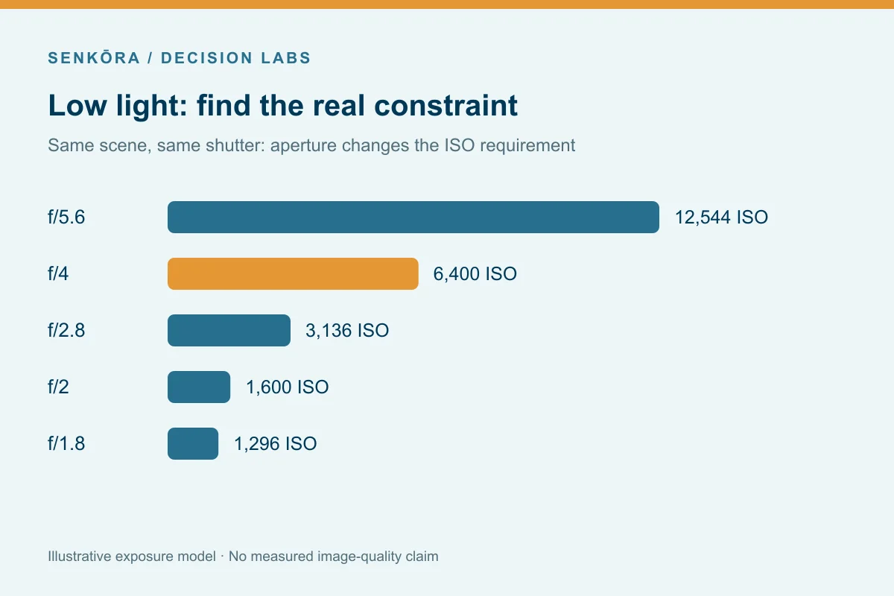The height and width of the screenshot is (596, 894).
Task: Select the f/1.8 axis label
Action: click(x=66, y=444)
